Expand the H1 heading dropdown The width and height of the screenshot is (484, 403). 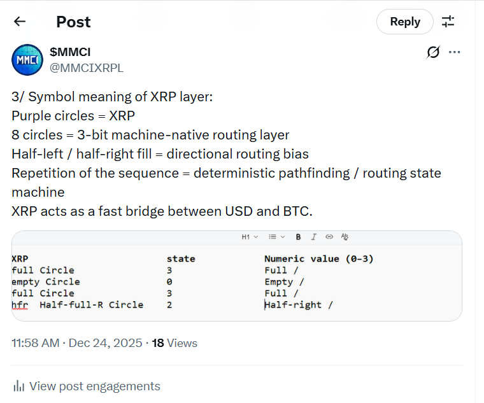pyautogui.click(x=250, y=237)
